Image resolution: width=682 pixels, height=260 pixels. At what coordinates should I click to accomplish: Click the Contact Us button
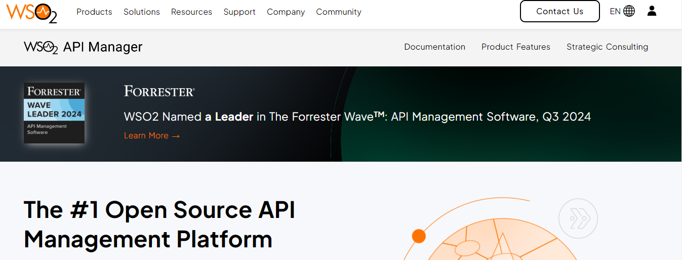click(x=560, y=11)
